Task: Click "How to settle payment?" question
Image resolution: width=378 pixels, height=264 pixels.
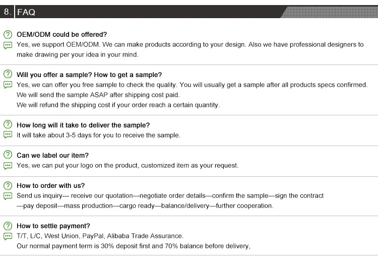Action: coord(53,226)
